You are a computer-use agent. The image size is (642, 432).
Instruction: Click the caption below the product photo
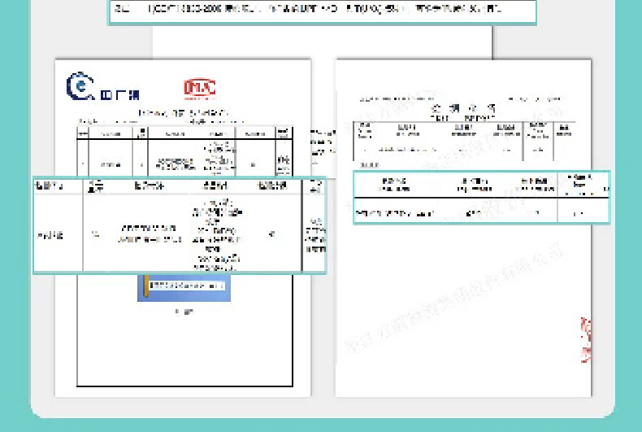point(184,312)
